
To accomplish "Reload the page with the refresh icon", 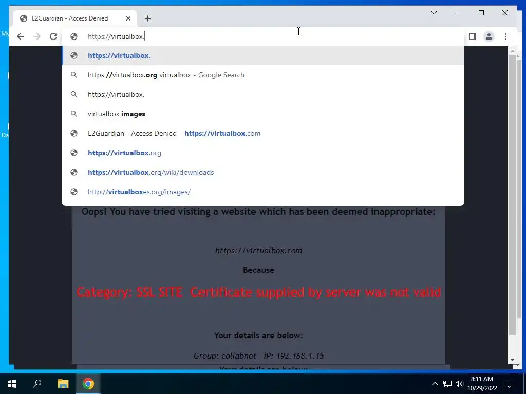I will coord(53,36).
